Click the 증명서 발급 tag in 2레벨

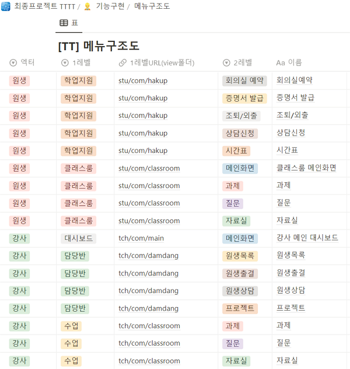pos(244,98)
